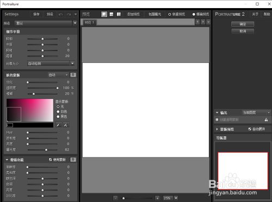The width and height of the screenshot is (272, 202).
Task: Open the output 当前图层 dropdown
Action: coord(256,112)
